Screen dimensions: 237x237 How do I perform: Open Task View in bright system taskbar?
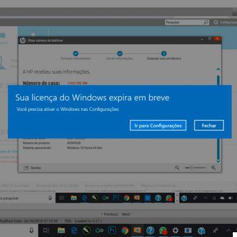(x=46, y=230)
